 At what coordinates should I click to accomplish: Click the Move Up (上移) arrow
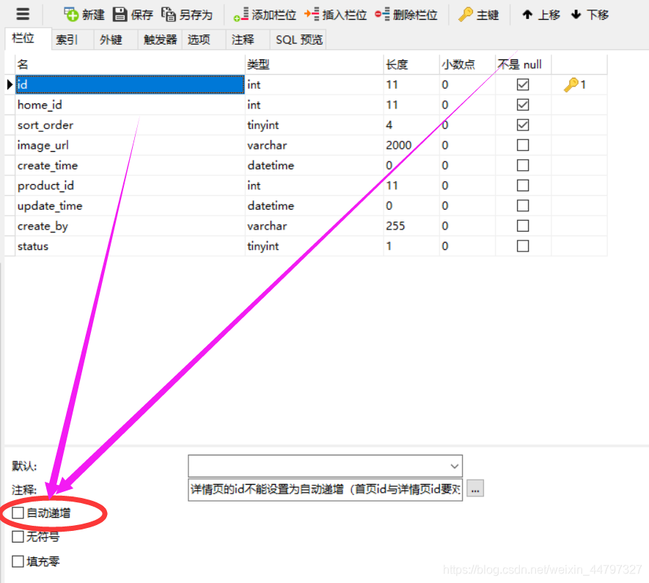[x=527, y=15]
